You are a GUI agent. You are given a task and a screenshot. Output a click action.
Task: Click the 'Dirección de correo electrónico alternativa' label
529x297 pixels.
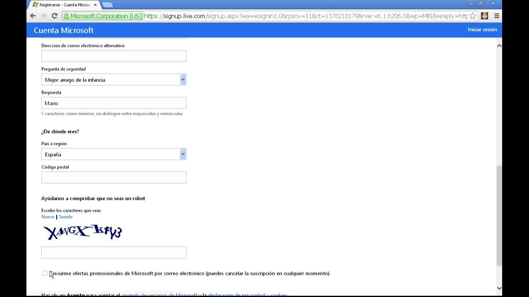tap(83, 45)
